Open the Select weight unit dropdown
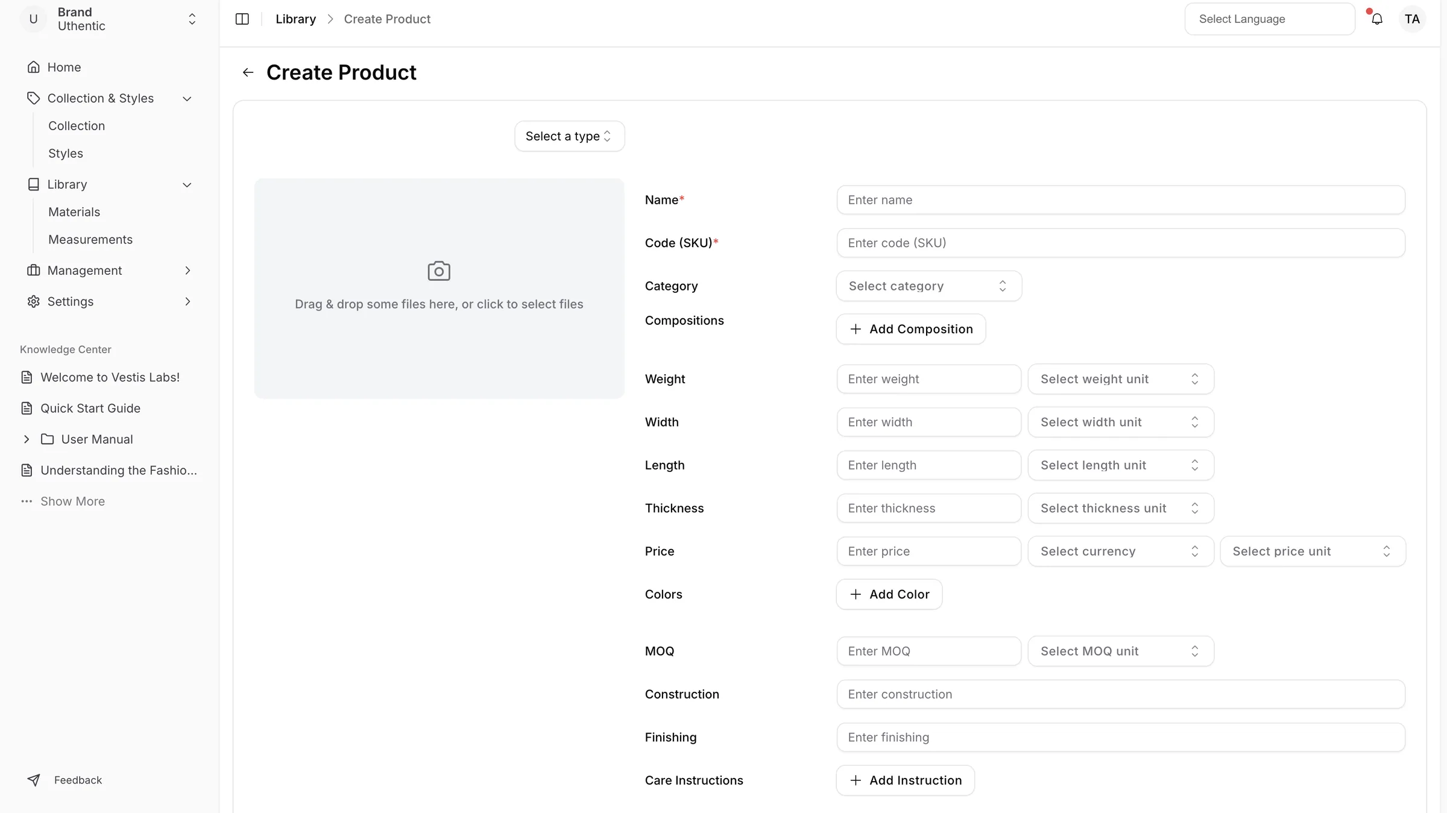This screenshot has height=813, width=1447. tap(1120, 379)
